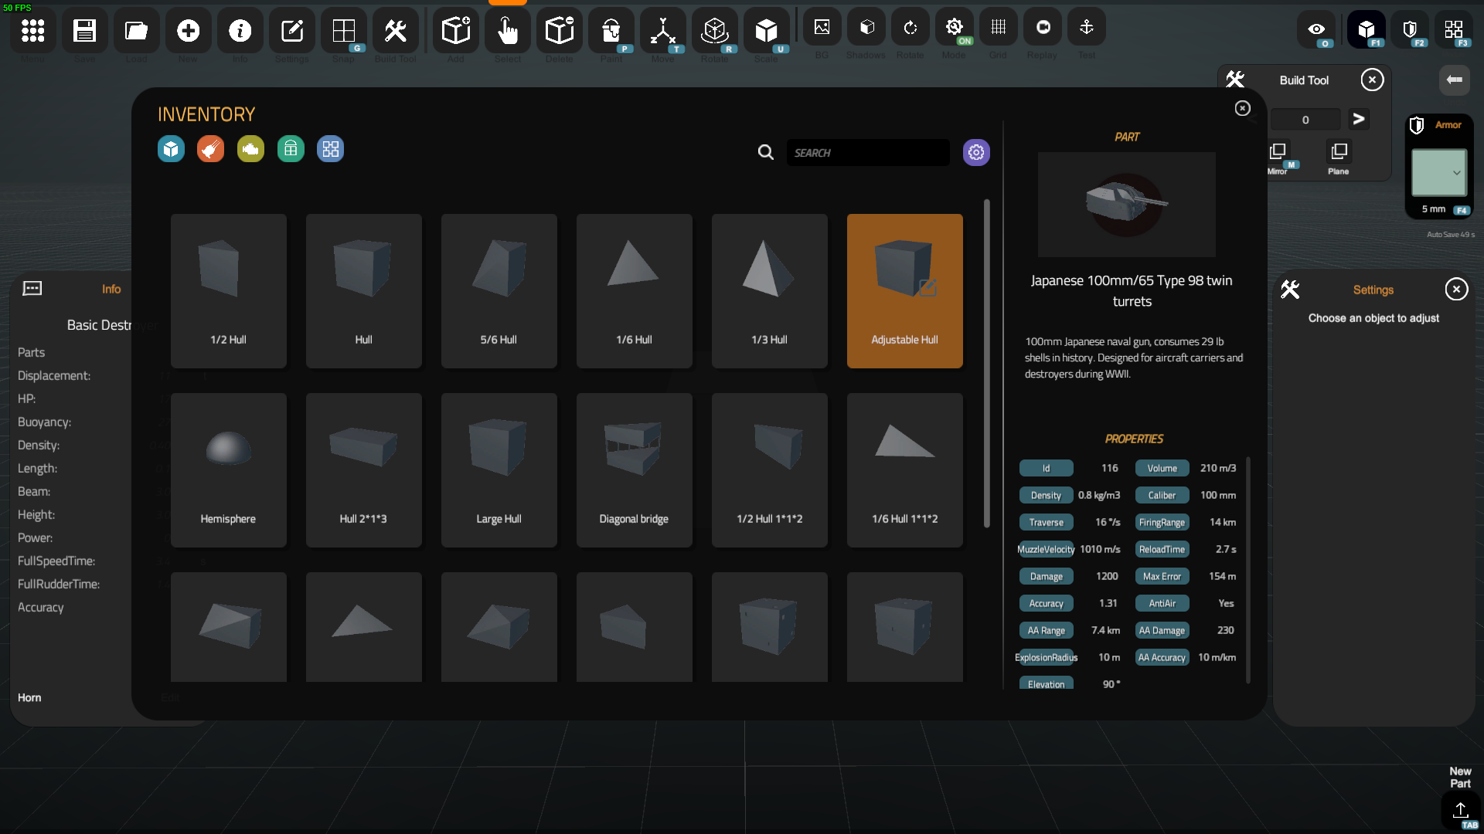This screenshot has height=834, width=1484.
Task: Click the arrow next to value 0
Action: pos(1358,119)
